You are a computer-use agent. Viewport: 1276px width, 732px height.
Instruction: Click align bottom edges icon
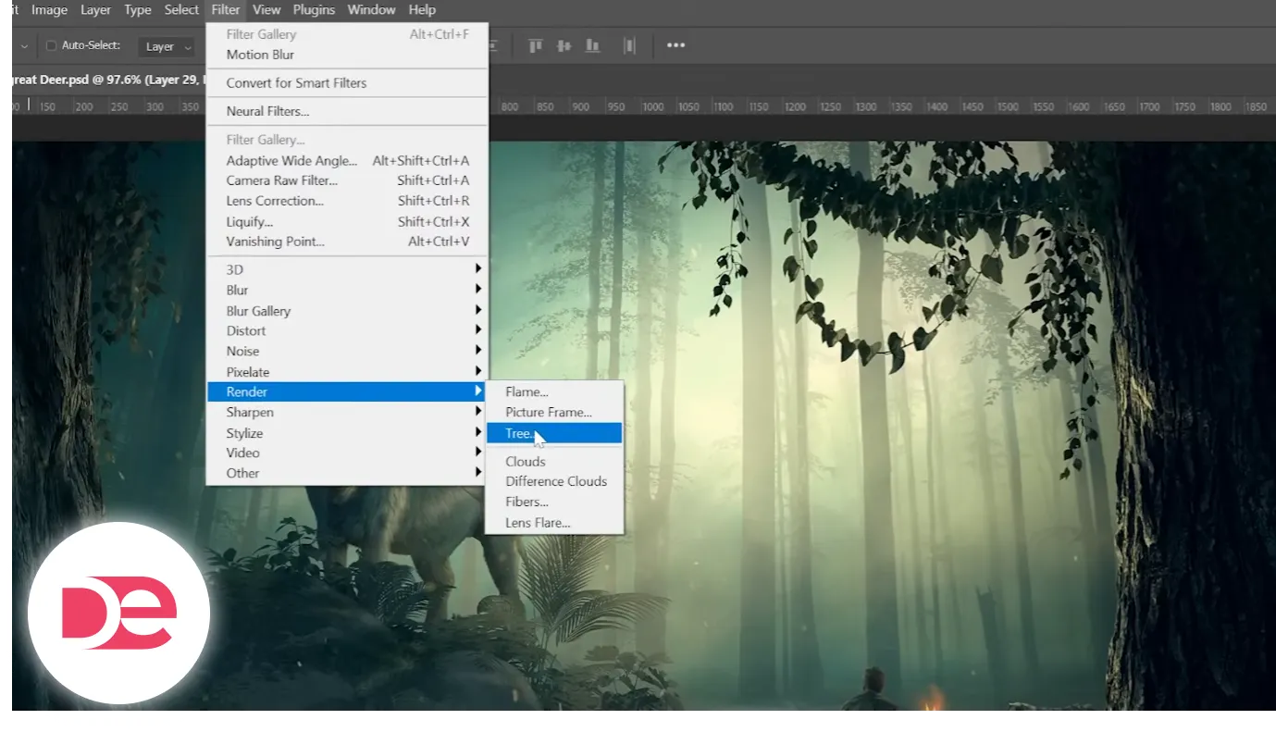click(592, 45)
